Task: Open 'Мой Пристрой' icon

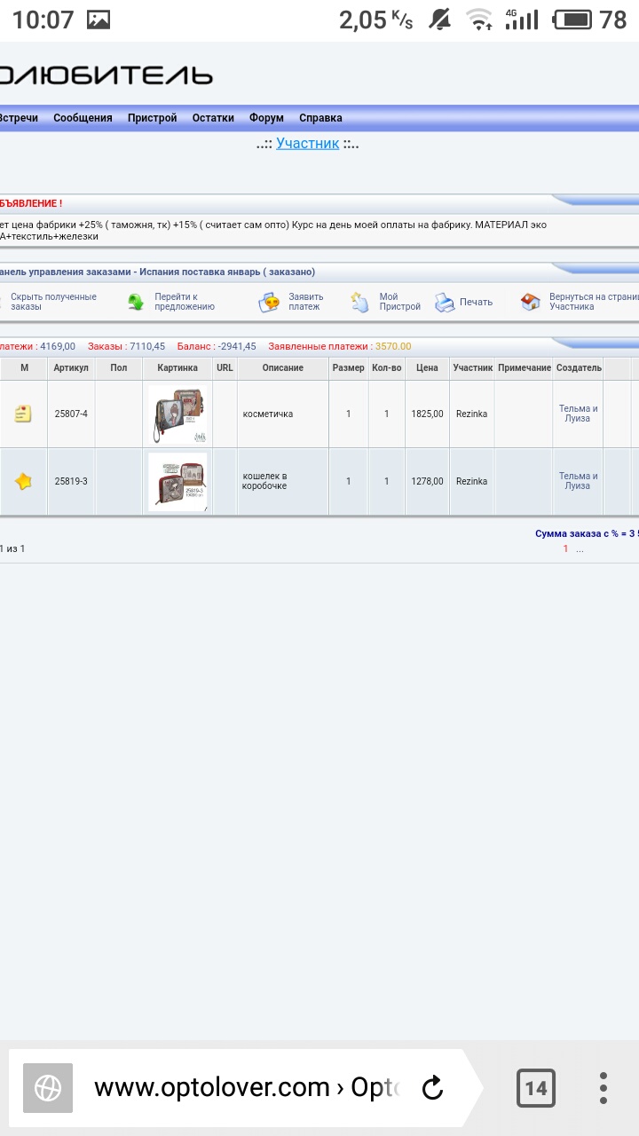Action: pyautogui.click(x=359, y=303)
